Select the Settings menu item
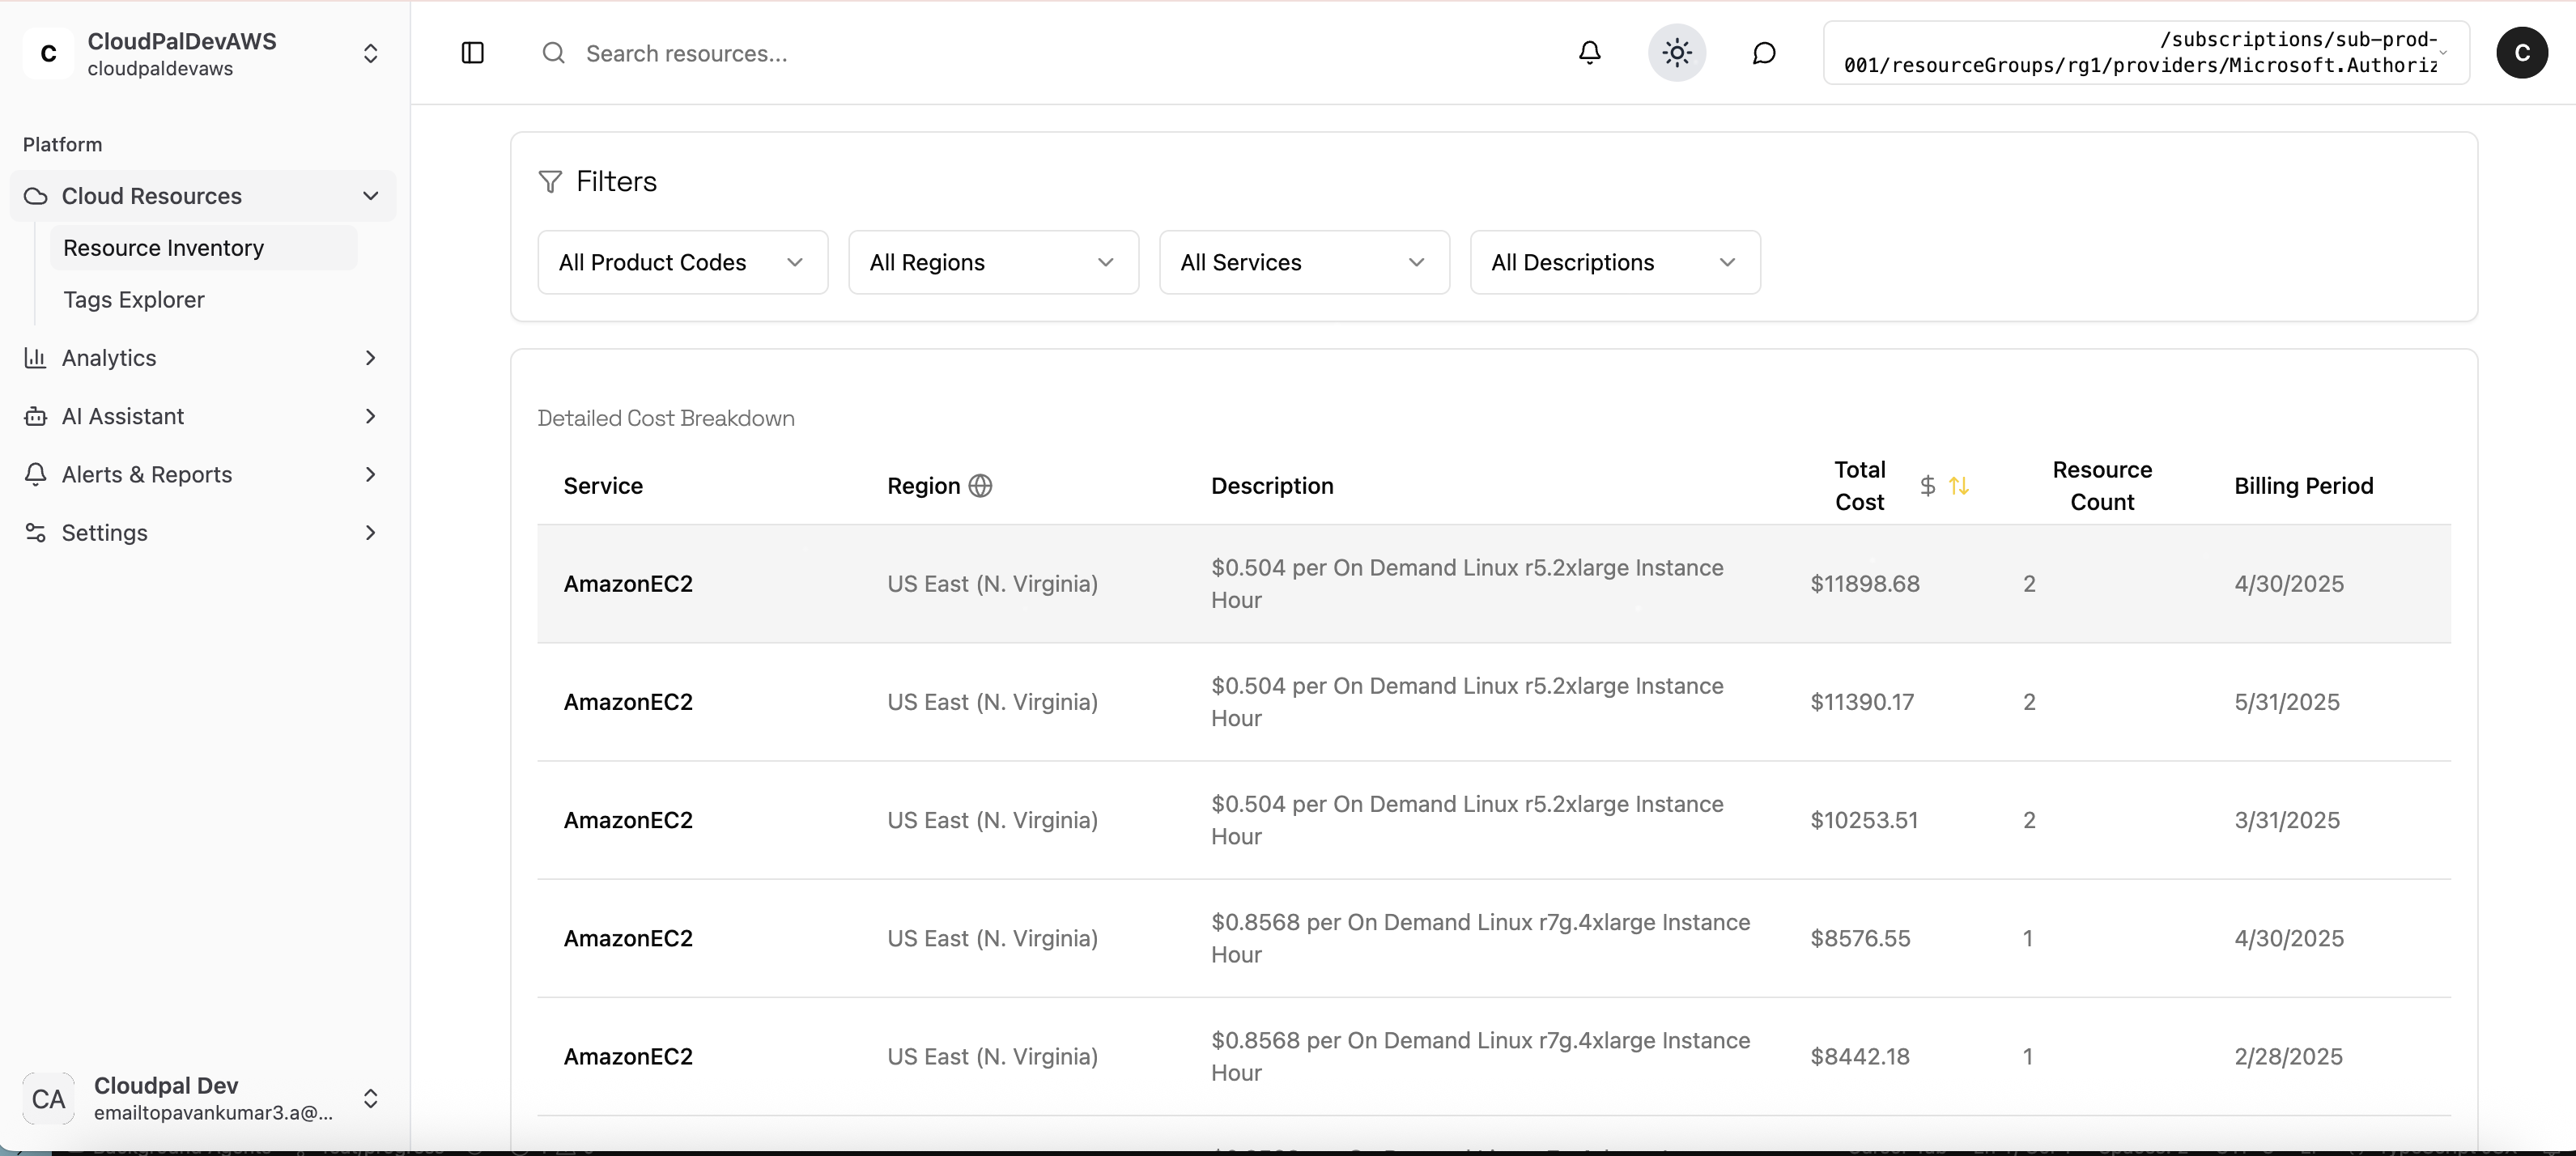The height and width of the screenshot is (1156, 2576). click(203, 533)
